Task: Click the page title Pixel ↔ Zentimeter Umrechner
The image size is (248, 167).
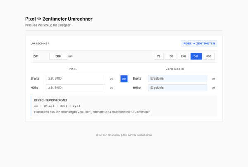Action: 59,19
